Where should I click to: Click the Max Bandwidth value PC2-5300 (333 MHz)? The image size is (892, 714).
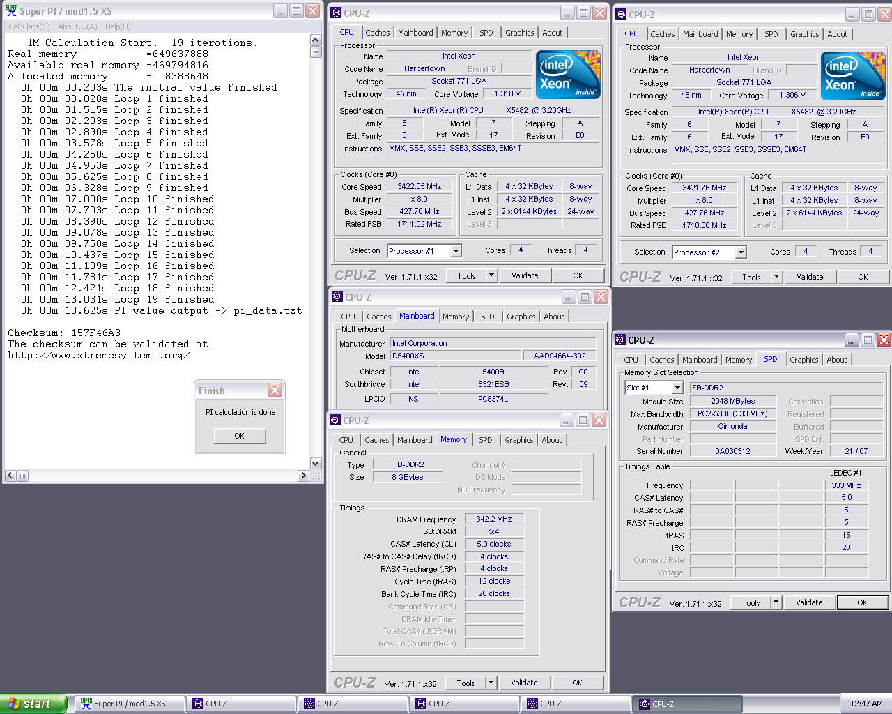(732, 414)
